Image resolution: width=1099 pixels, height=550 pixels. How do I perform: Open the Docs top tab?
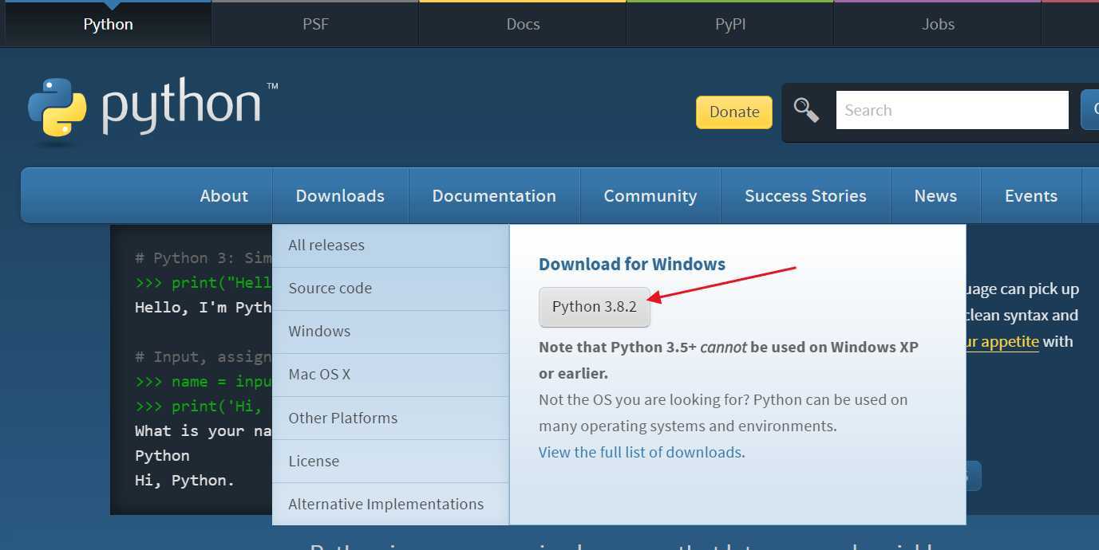[x=523, y=24]
